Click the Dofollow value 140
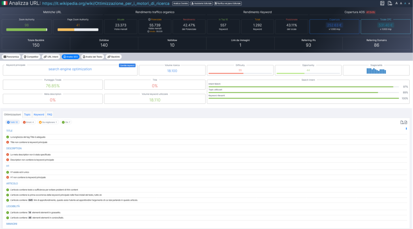The height and width of the screenshot is (229, 413). point(104,45)
